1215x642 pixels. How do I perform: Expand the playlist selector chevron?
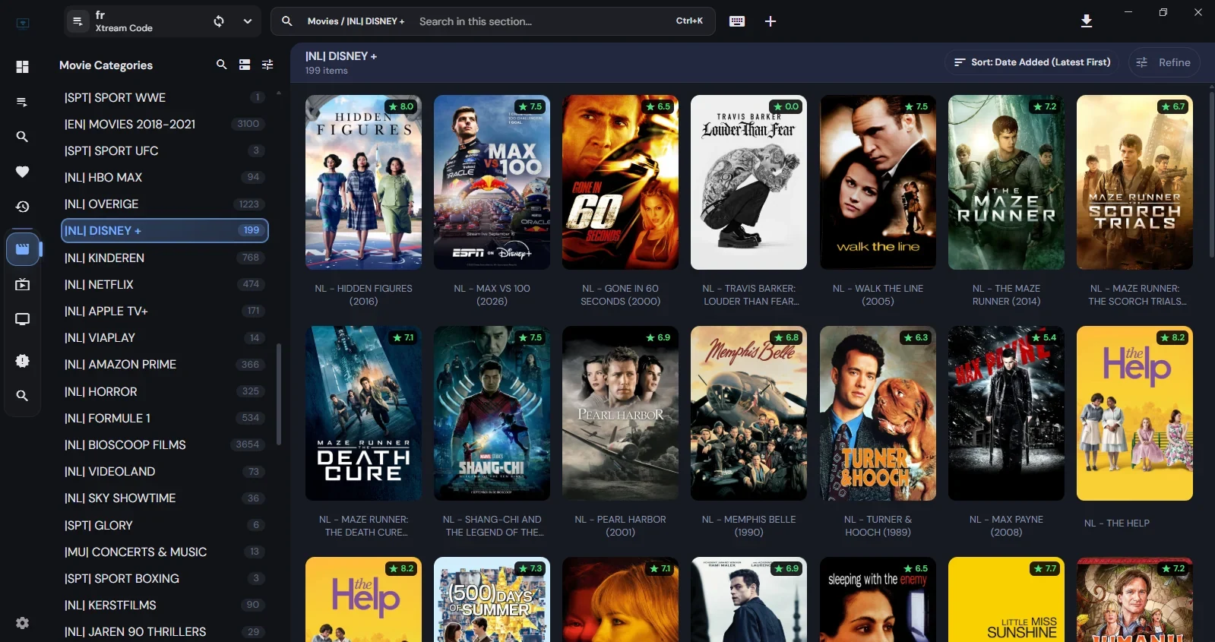pyautogui.click(x=247, y=21)
